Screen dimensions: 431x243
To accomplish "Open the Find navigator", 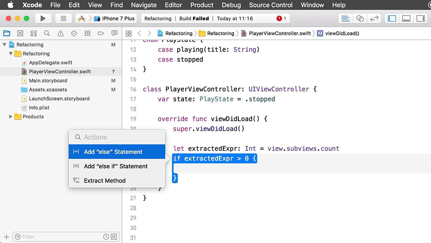I will (x=47, y=33).
